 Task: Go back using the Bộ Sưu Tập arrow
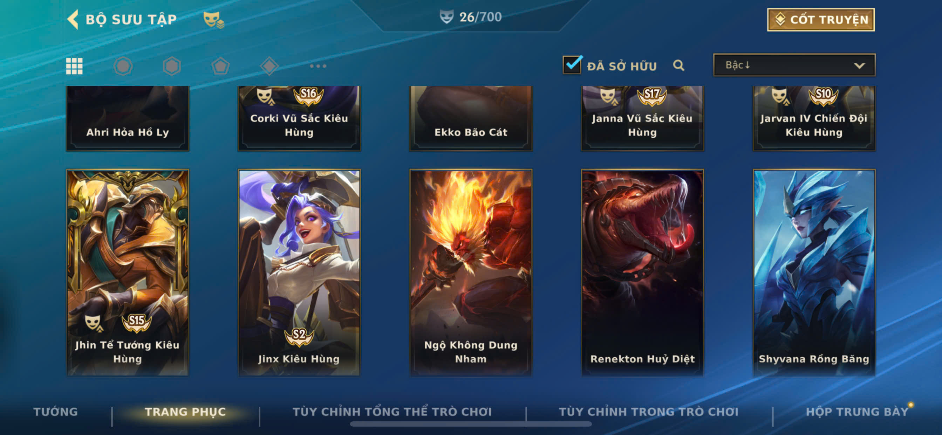73,19
